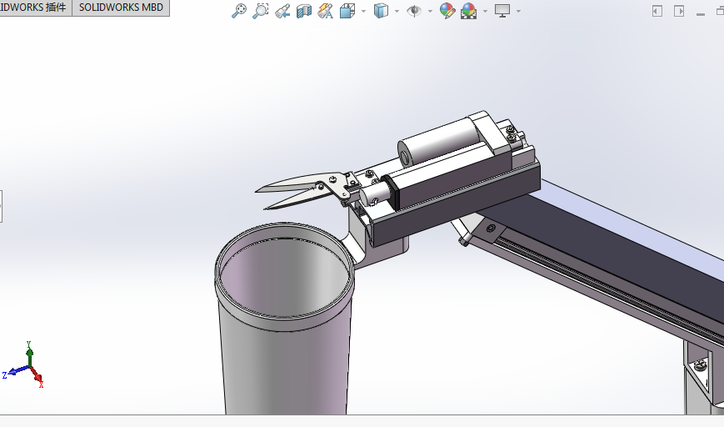Restore the document window
Viewport: 724px width, 427px height.
pyautogui.click(x=720, y=11)
